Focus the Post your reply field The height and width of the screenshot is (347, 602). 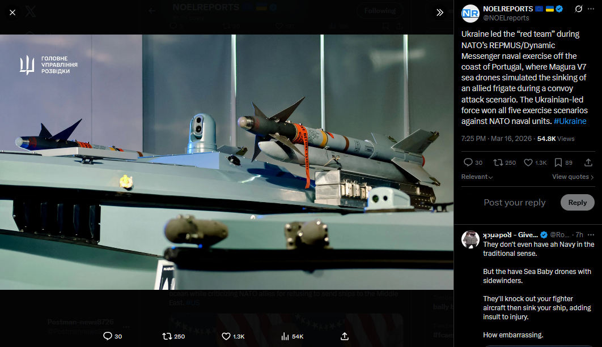(515, 203)
